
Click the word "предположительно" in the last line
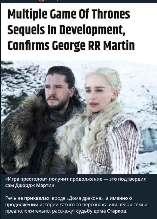click(x=28, y=211)
